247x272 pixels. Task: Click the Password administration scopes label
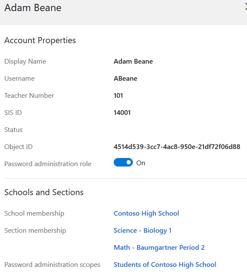point(52,265)
